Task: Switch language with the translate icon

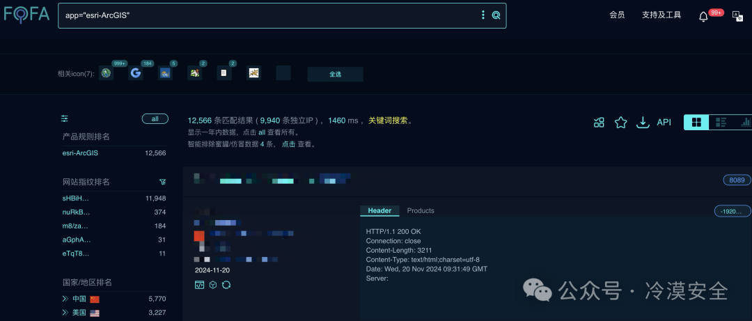Action: [737, 16]
